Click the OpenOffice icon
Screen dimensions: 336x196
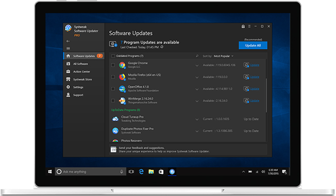122,89
